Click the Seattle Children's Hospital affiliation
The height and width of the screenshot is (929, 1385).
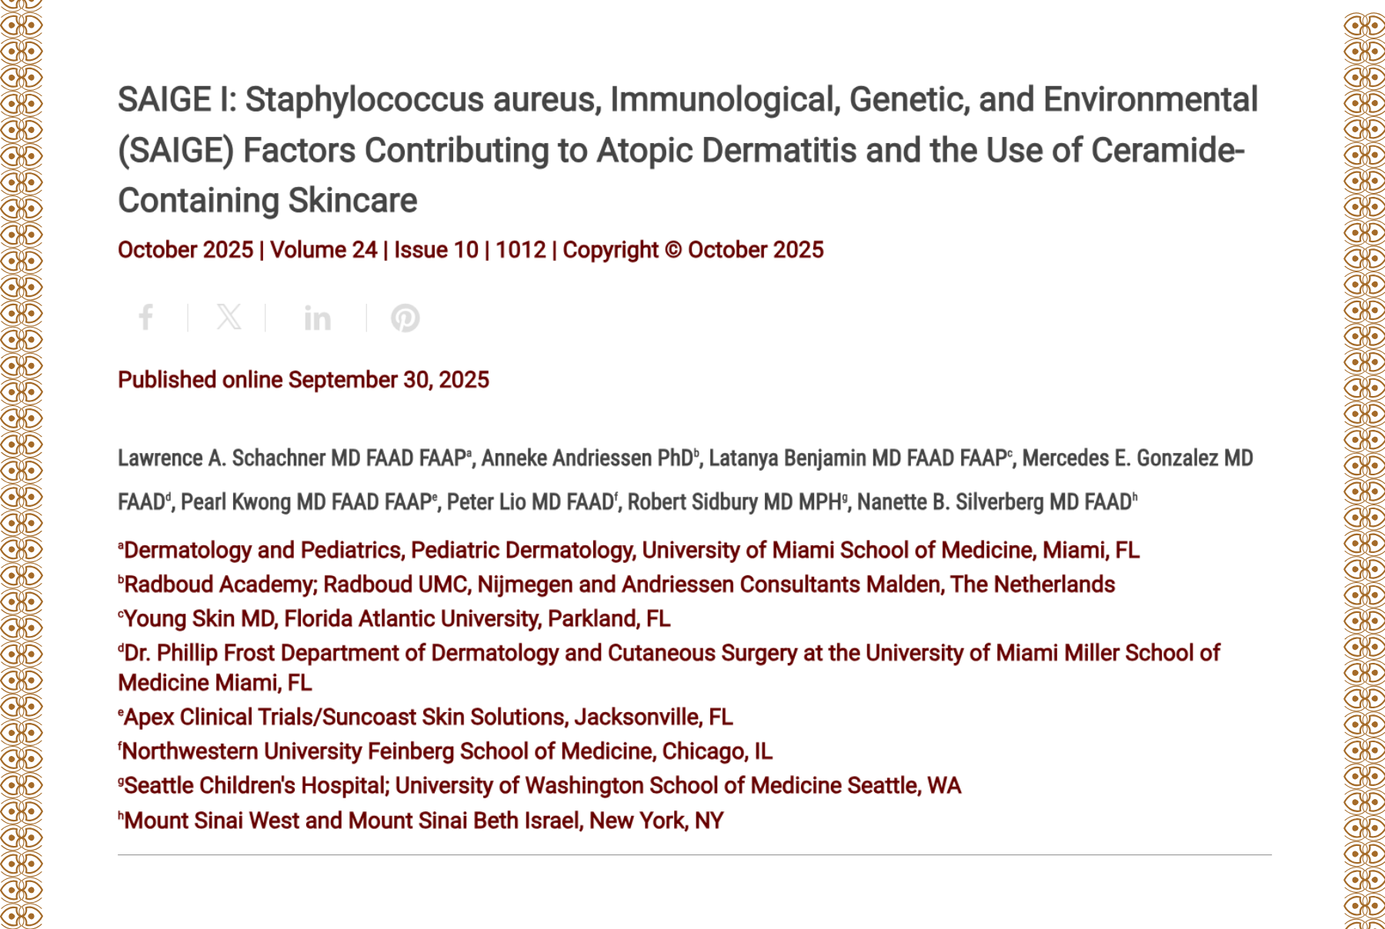539,785
